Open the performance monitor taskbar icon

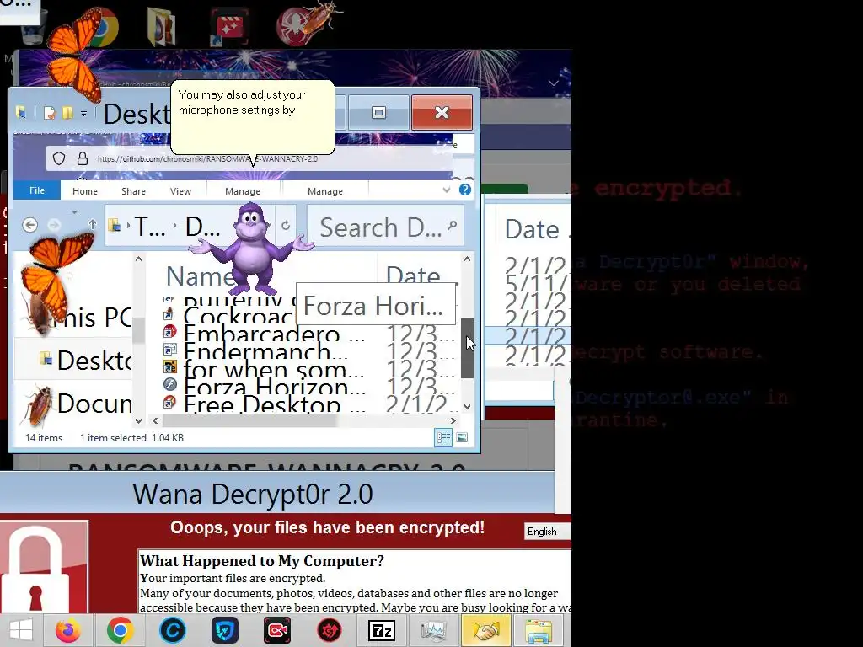tap(434, 630)
